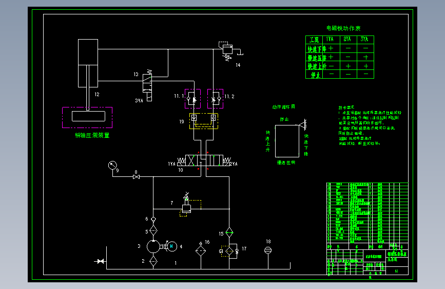The width and height of the screenshot is (445, 289).
Task: Select hydraulic cylinder symbol labeled 12
Action: (88, 63)
